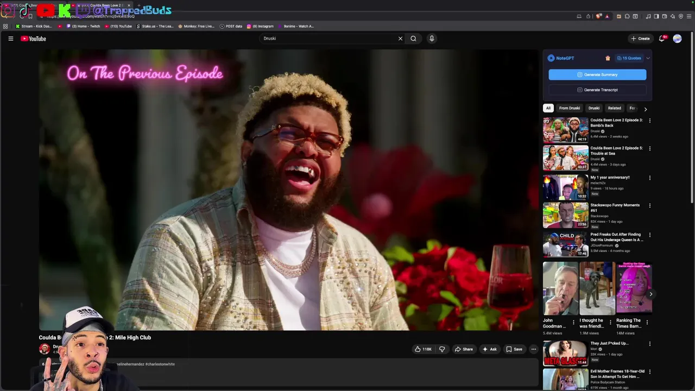This screenshot has width=695, height=391.
Task: Open (3) Home - Twitch bookmark
Action: click(84, 26)
